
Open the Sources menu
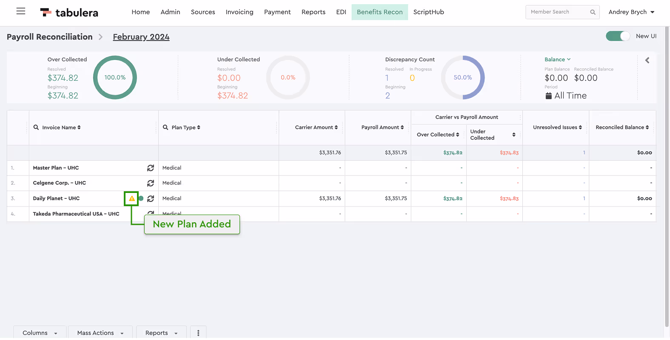point(203,12)
